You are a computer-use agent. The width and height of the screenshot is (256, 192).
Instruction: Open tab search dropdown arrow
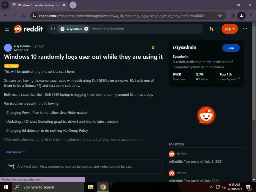(5, 5)
